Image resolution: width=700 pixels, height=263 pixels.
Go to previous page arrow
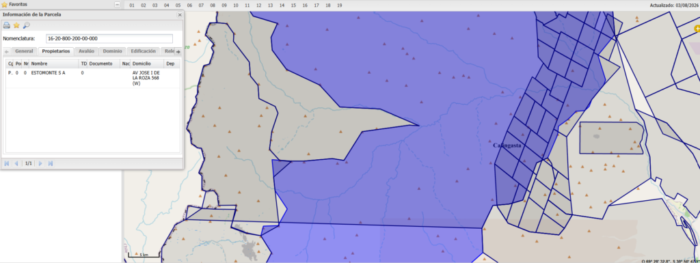(16, 163)
